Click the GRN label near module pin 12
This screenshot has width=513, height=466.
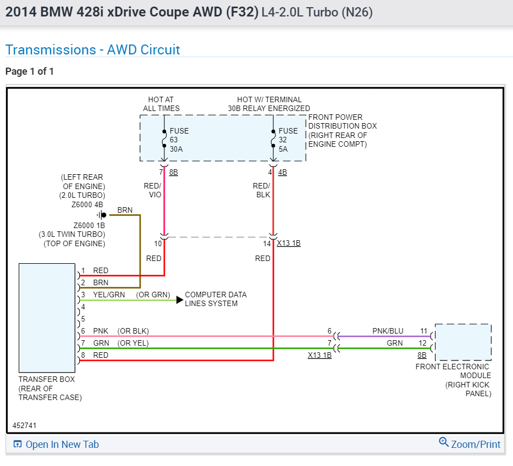click(395, 343)
